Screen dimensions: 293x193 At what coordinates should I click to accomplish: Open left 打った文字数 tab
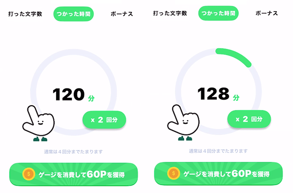click(x=25, y=14)
